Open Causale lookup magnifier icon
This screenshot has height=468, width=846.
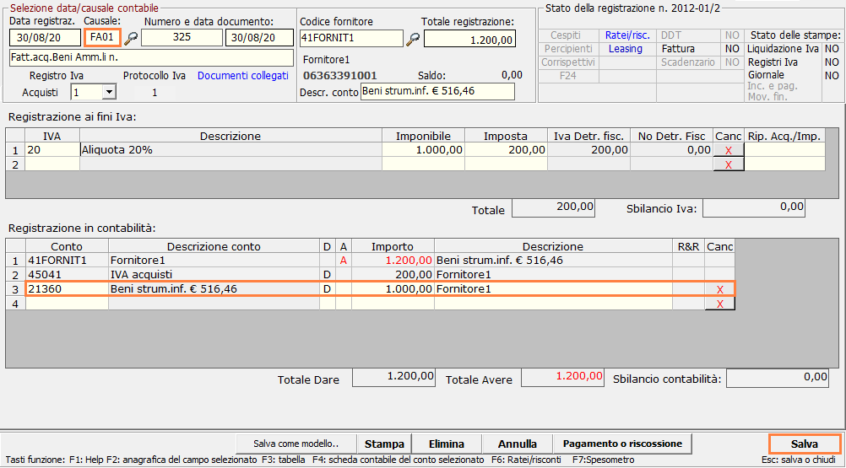pos(131,38)
